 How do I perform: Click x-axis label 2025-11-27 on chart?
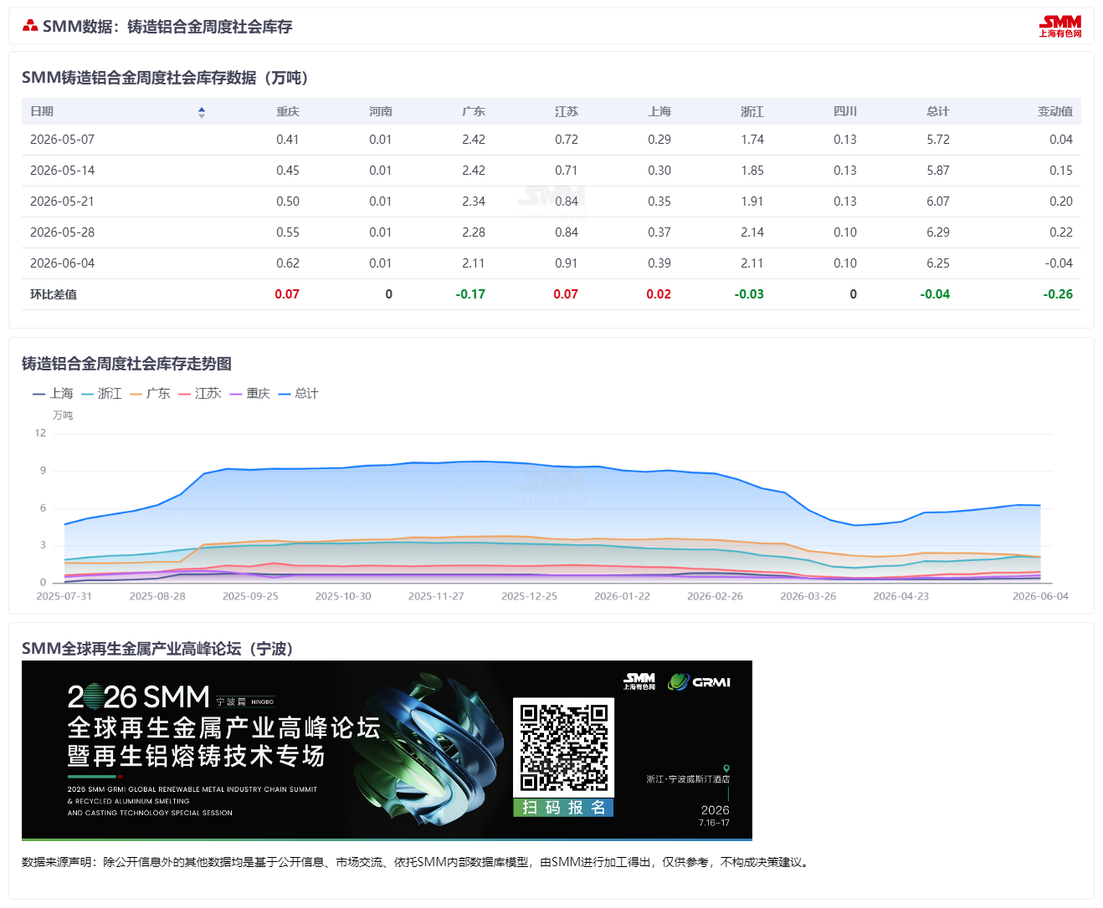coord(436,596)
